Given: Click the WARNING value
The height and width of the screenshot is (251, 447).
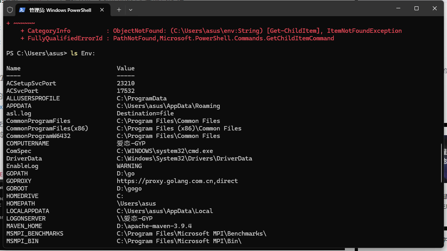Looking at the screenshot, I should [129, 166].
